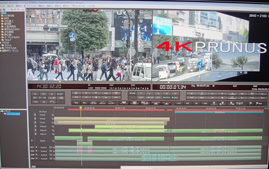This screenshot has width=269, height=169.
Task: Click the timeline playhead marker on the ruler
Action: 80,108
